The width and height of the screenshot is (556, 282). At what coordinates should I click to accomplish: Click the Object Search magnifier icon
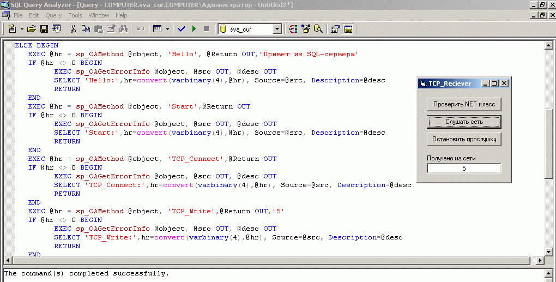(x=318, y=29)
